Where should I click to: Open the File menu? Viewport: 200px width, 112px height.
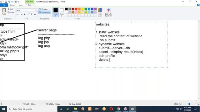[x=4, y=5]
